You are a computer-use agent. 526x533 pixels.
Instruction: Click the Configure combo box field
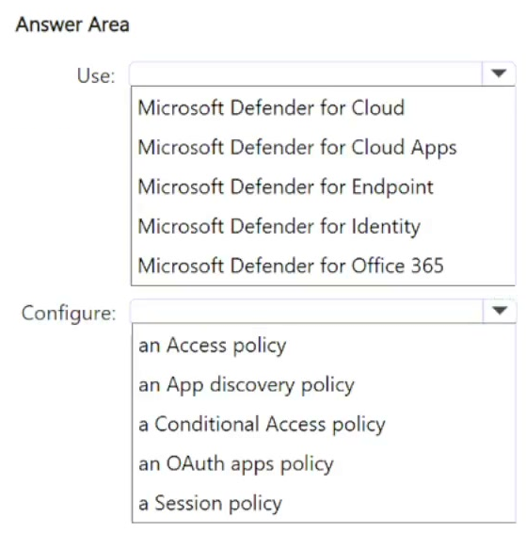tap(324, 311)
